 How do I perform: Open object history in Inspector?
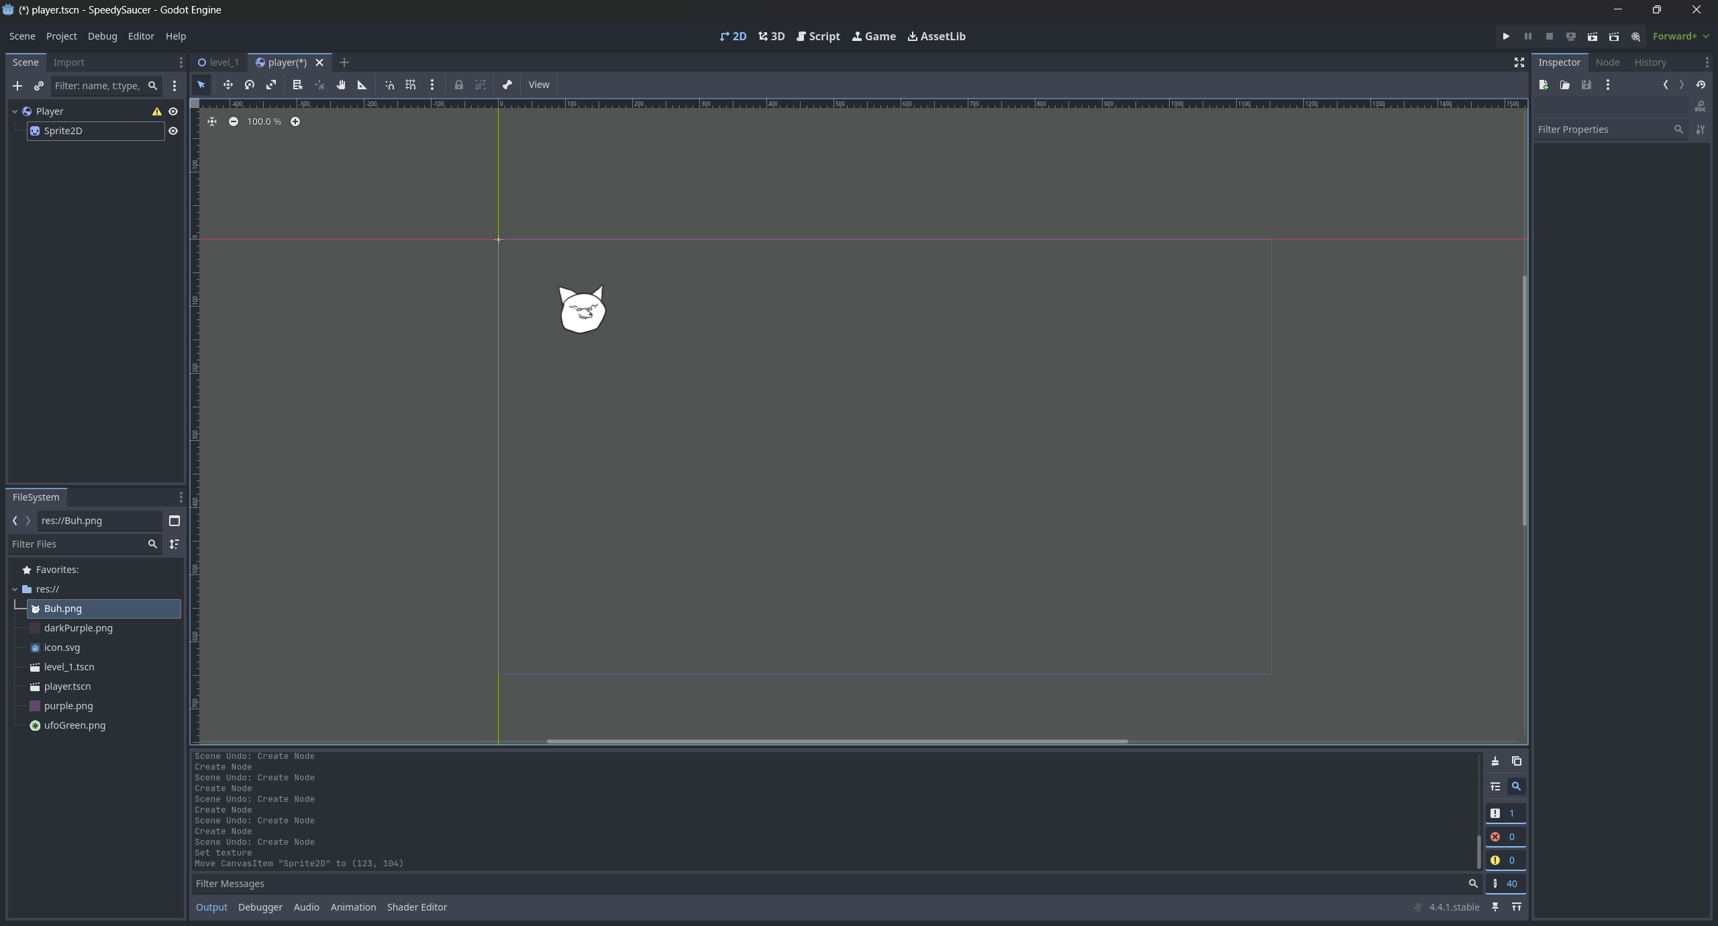click(1701, 85)
